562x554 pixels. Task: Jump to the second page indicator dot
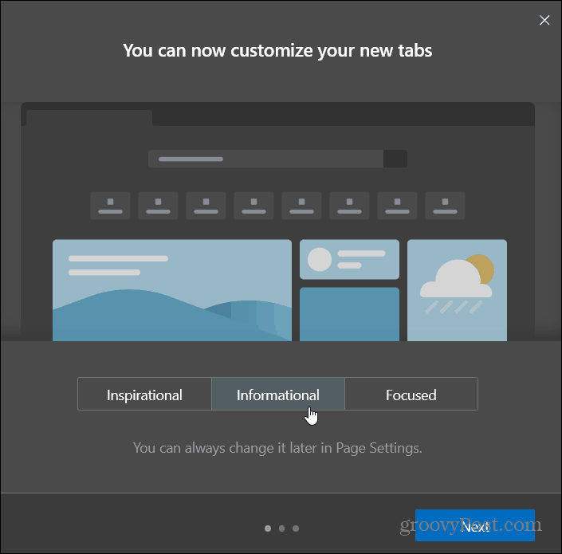coord(281,528)
